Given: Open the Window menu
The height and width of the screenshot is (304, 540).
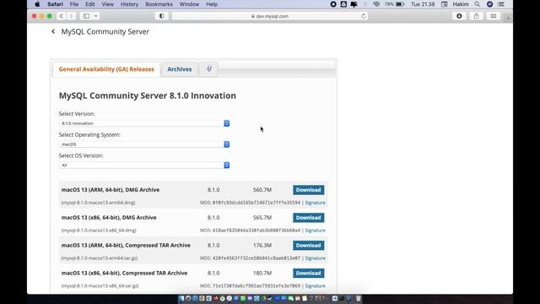Looking at the screenshot, I should [x=189, y=4].
